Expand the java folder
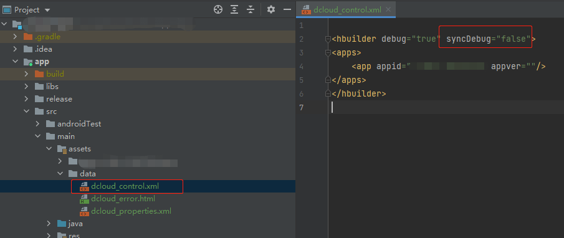564x238 pixels. point(49,224)
